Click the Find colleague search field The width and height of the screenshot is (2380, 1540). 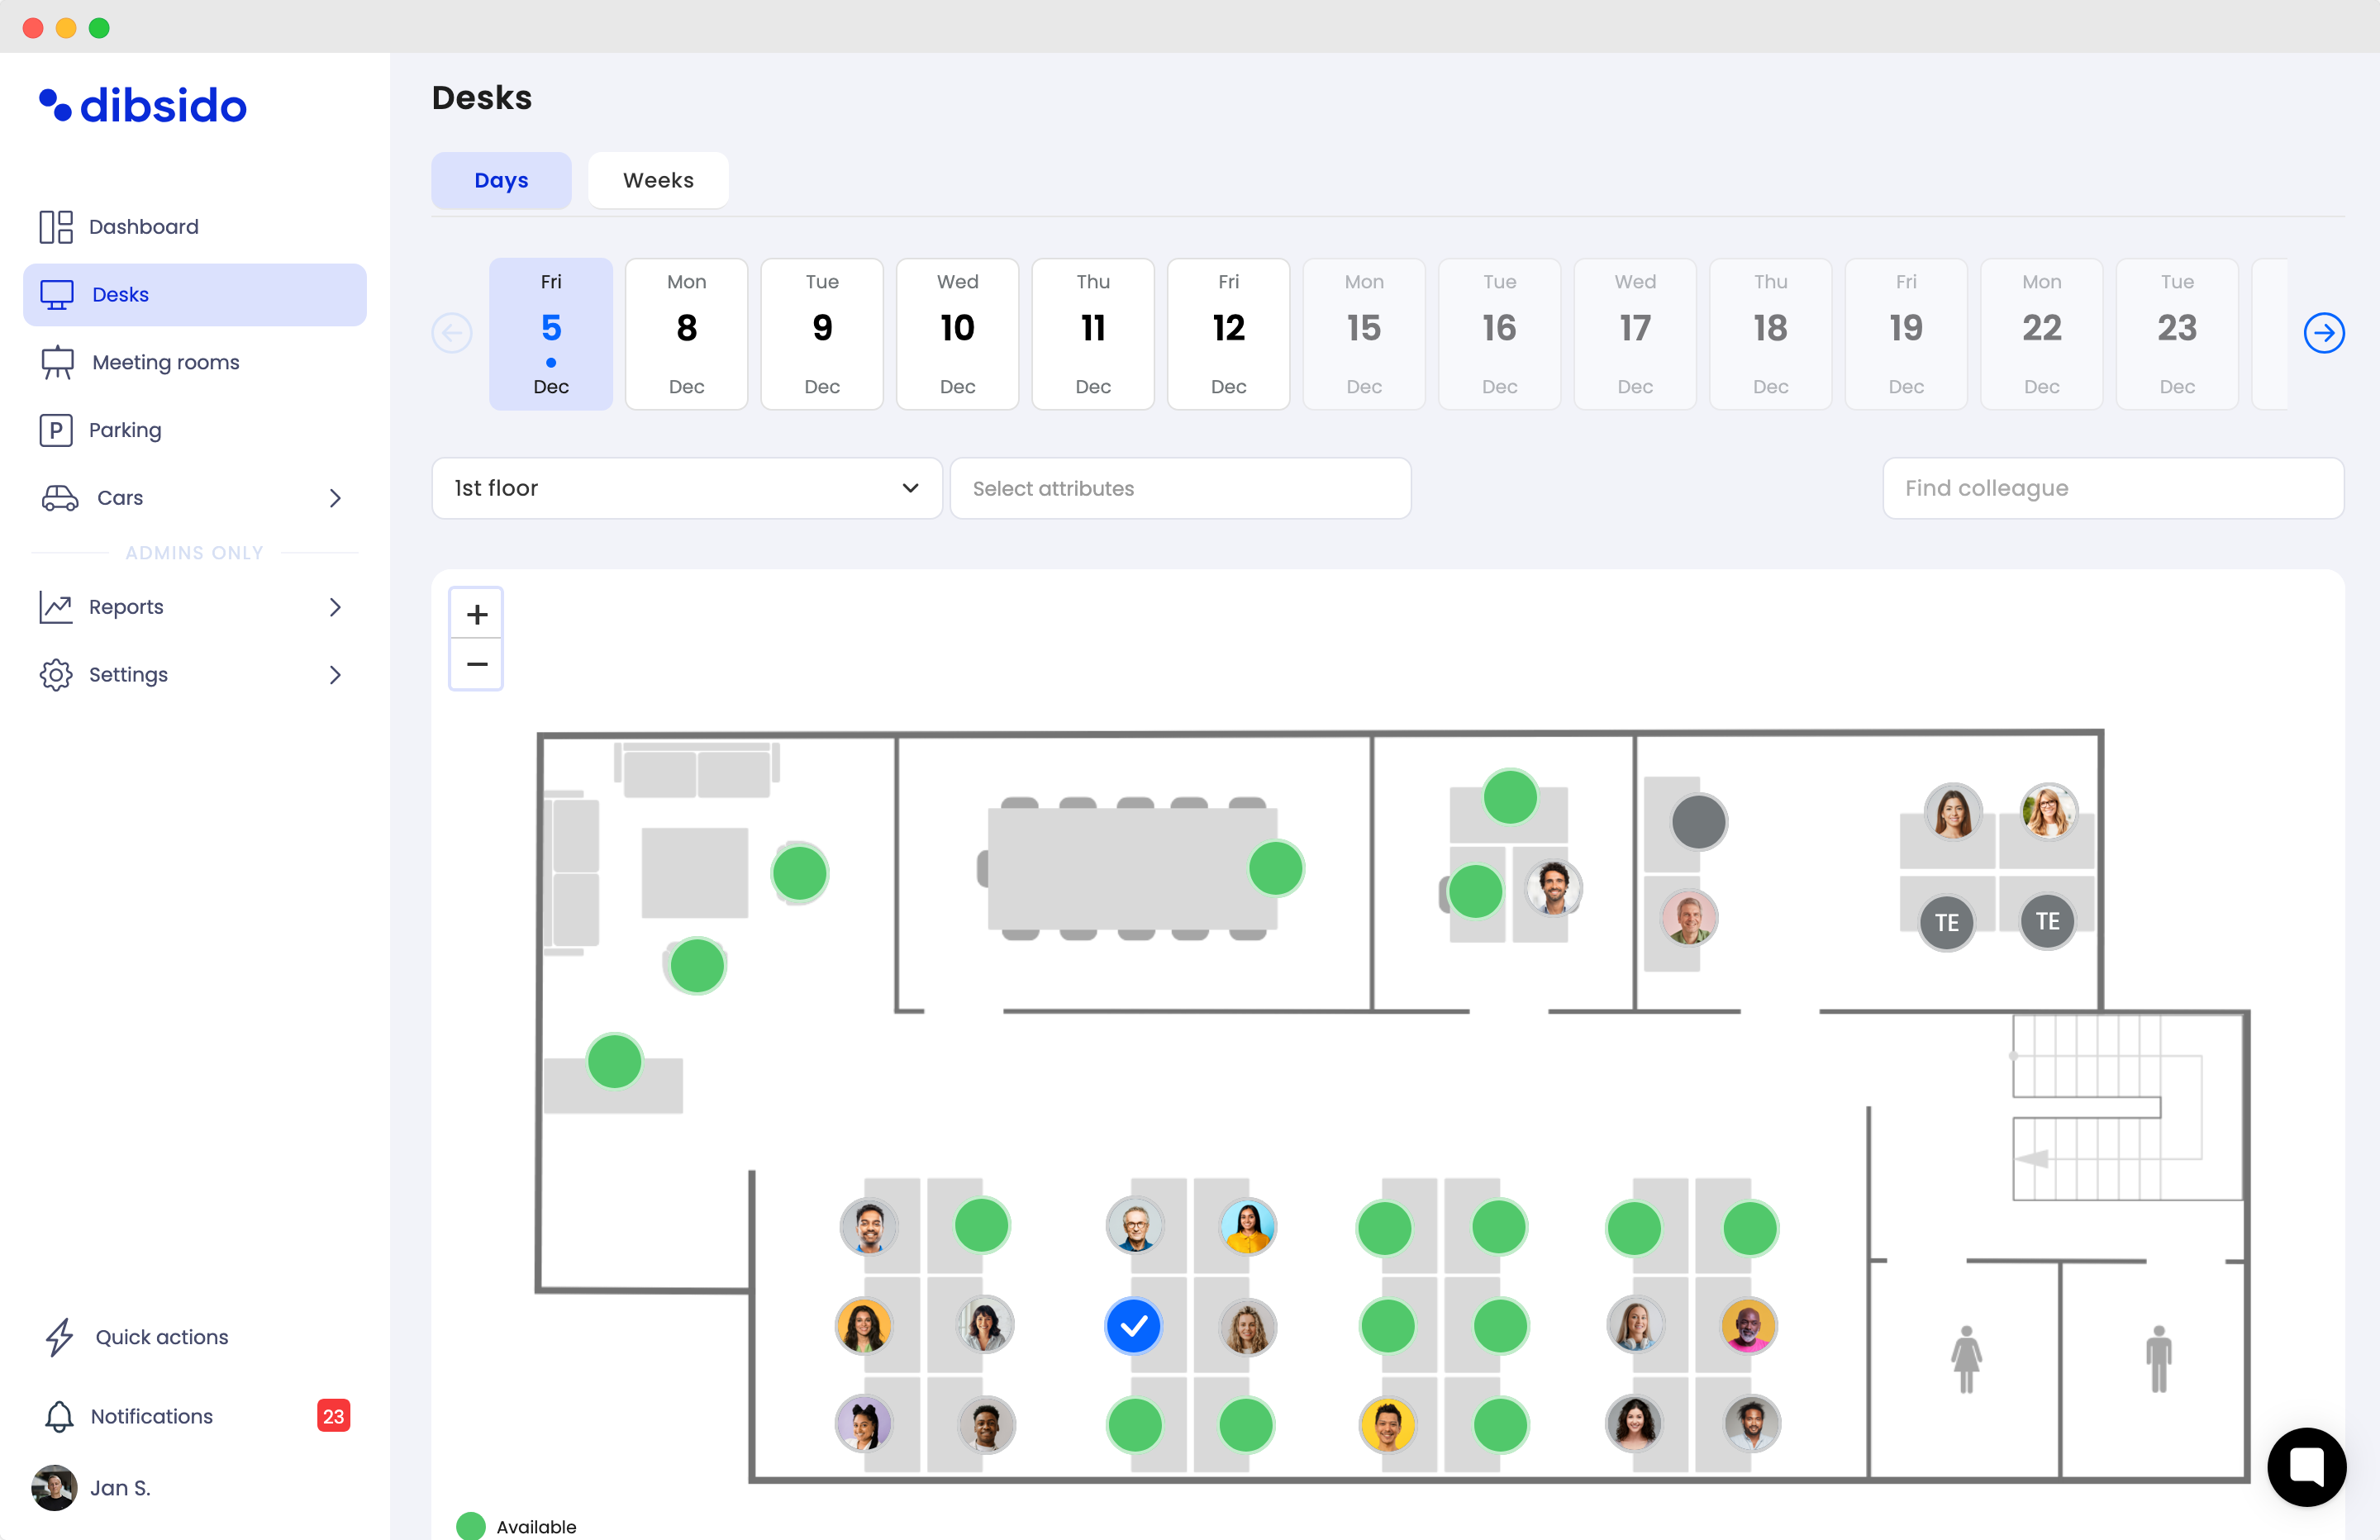pos(2112,488)
